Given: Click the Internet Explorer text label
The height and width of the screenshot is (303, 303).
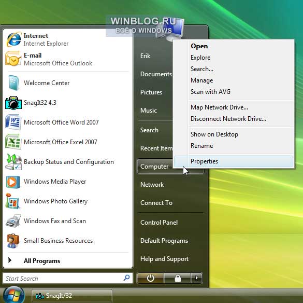Looking at the screenshot, I should [46, 44].
